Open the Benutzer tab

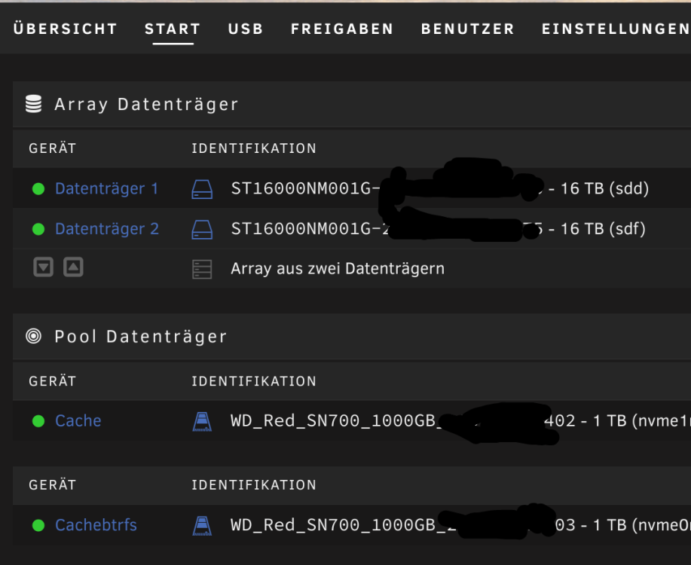(467, 29)
